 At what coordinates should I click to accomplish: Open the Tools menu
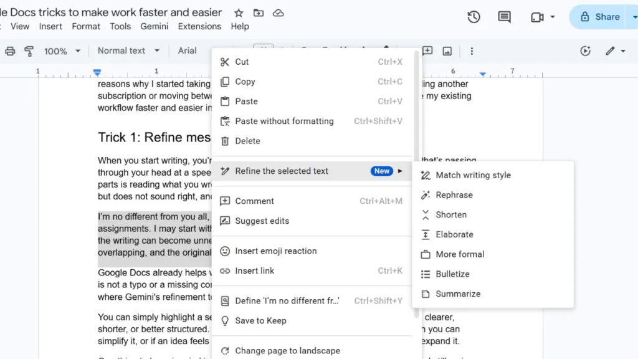[120, 26]
